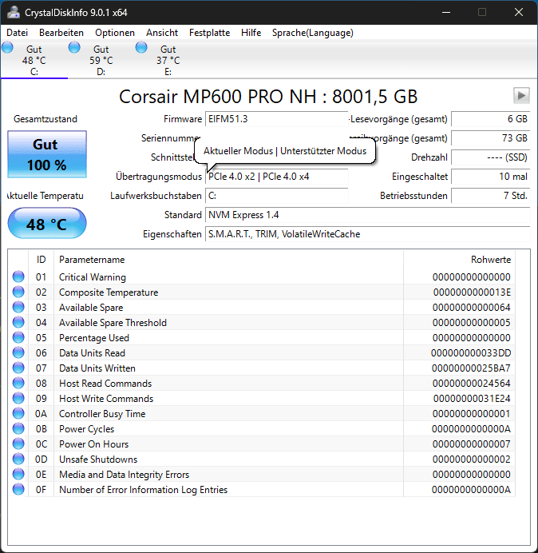Select the Critical Warning parameter text
The image size is (538, 553).
93,277
